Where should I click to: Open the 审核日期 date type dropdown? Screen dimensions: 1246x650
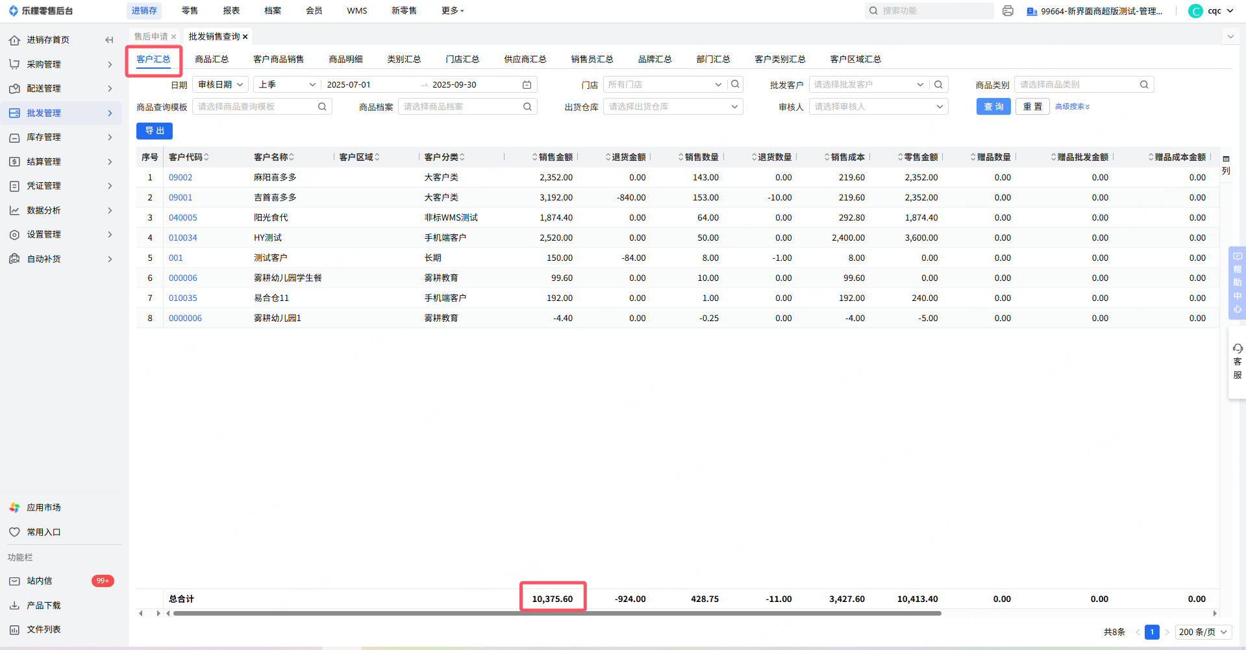click(x=221, y=85)
